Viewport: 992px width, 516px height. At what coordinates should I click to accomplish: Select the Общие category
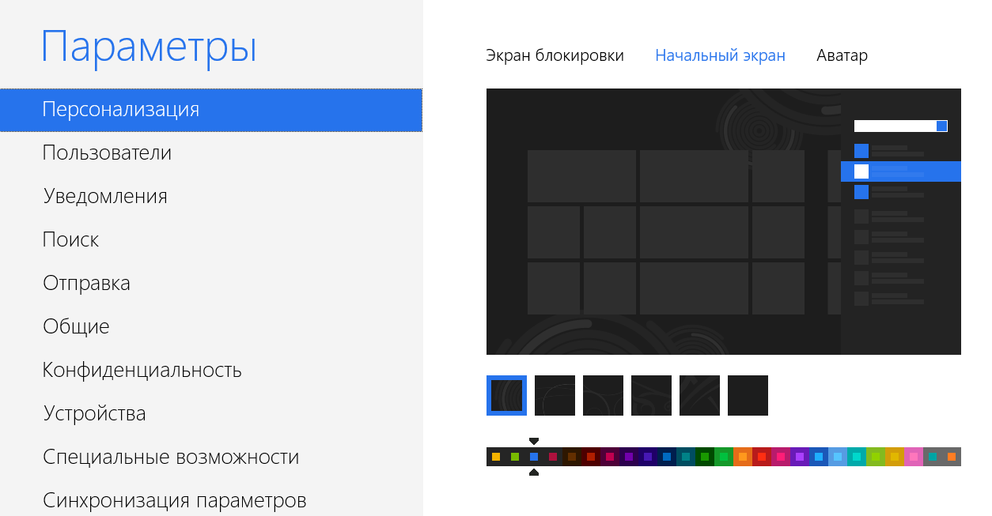[x=211, y=327]
